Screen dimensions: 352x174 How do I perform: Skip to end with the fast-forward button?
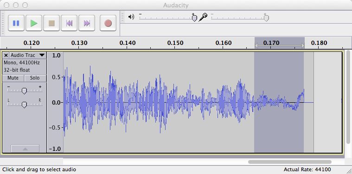coord(87,23)
